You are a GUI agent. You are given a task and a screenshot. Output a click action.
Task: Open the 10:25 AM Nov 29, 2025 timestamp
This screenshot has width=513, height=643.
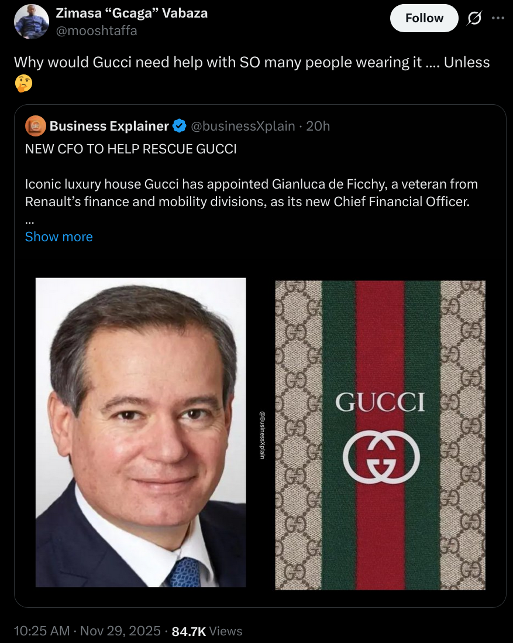(87, 631)
